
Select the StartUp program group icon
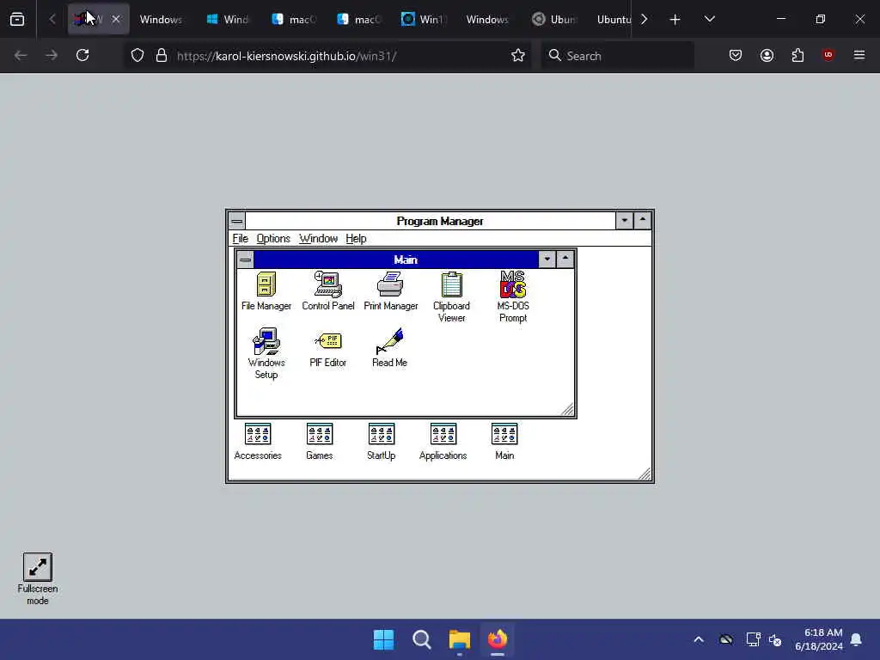click(x=381, y=442)
